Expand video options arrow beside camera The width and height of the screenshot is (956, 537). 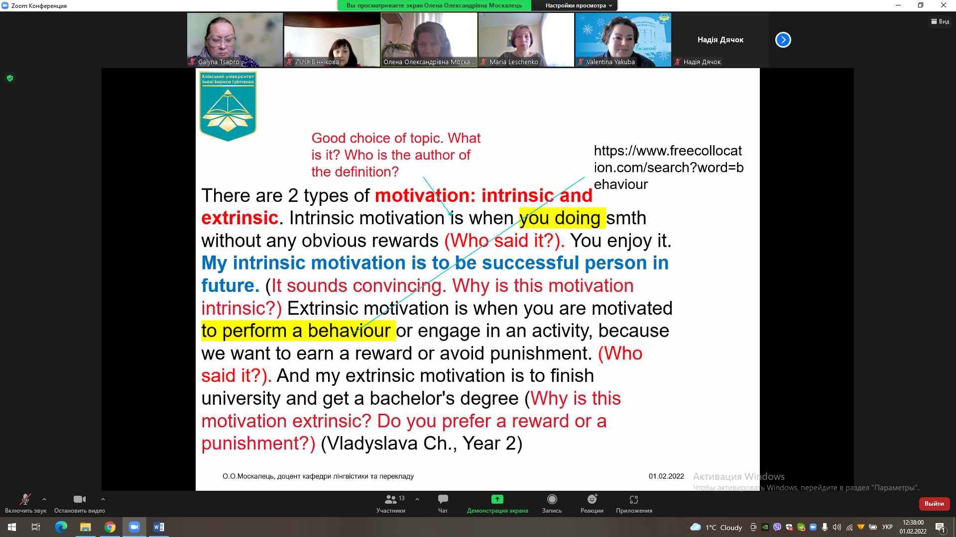click(x=103, y=499)
